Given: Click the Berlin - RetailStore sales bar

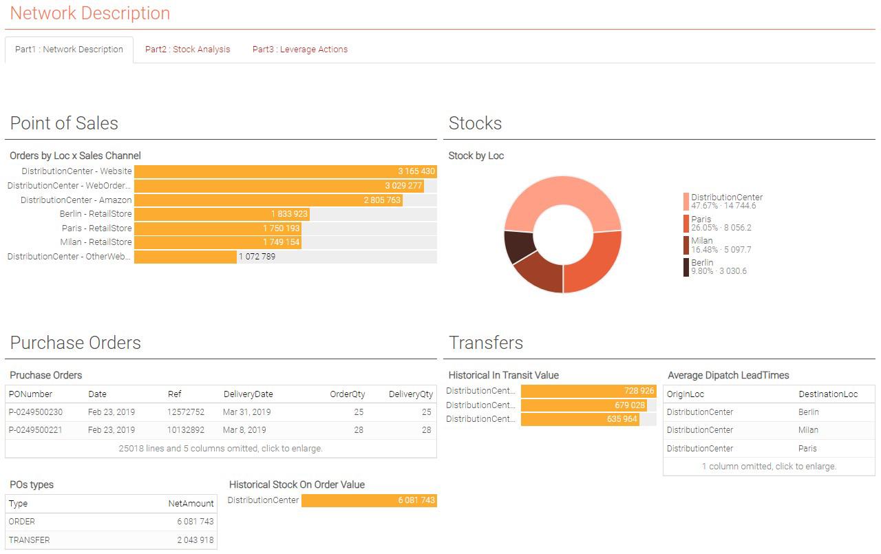Looking at the screenshot, I should click(220, 214).
